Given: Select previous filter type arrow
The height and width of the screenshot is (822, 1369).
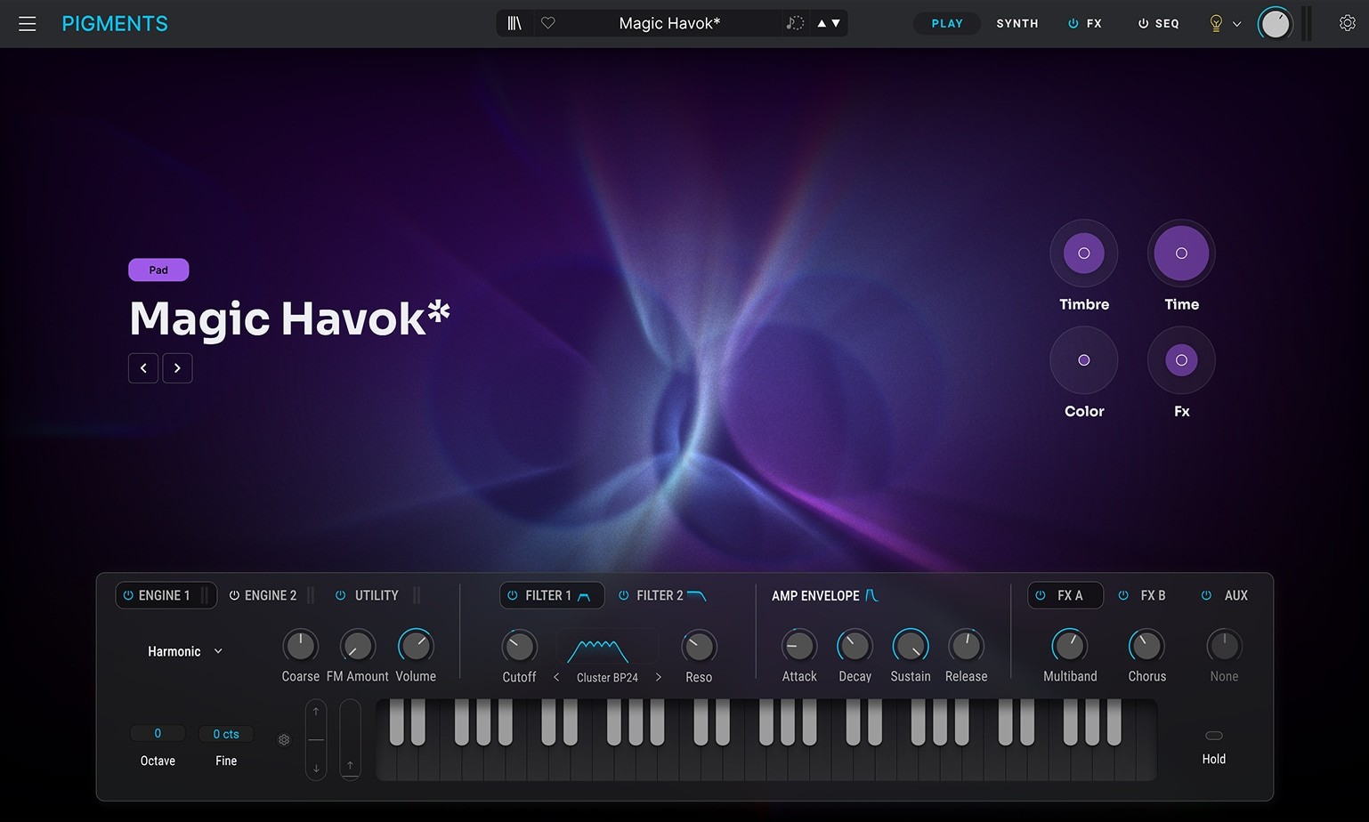Looking at the screenshot, I should [556, 677].
